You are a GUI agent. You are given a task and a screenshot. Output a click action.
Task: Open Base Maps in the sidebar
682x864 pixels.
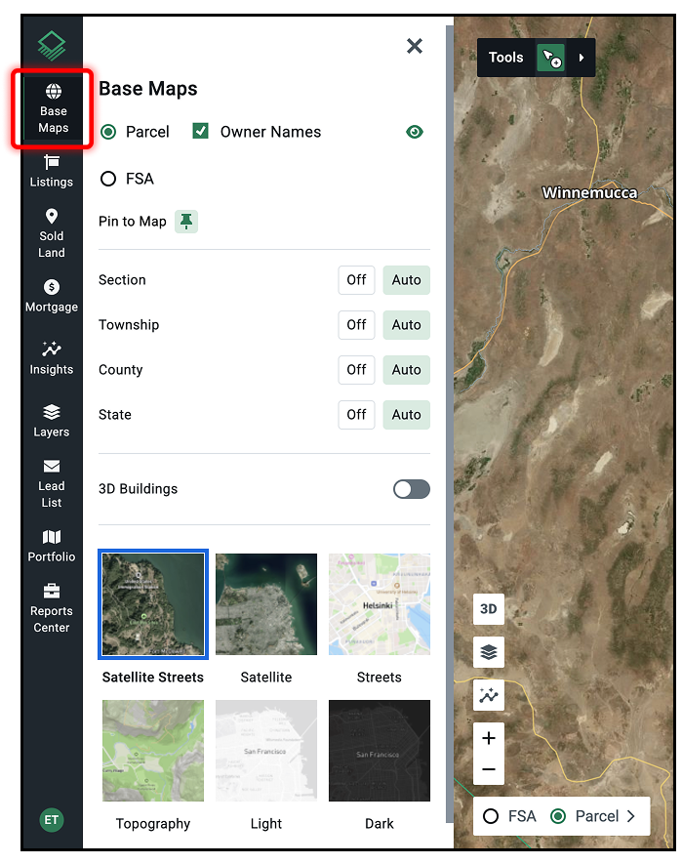click(53, 108)
